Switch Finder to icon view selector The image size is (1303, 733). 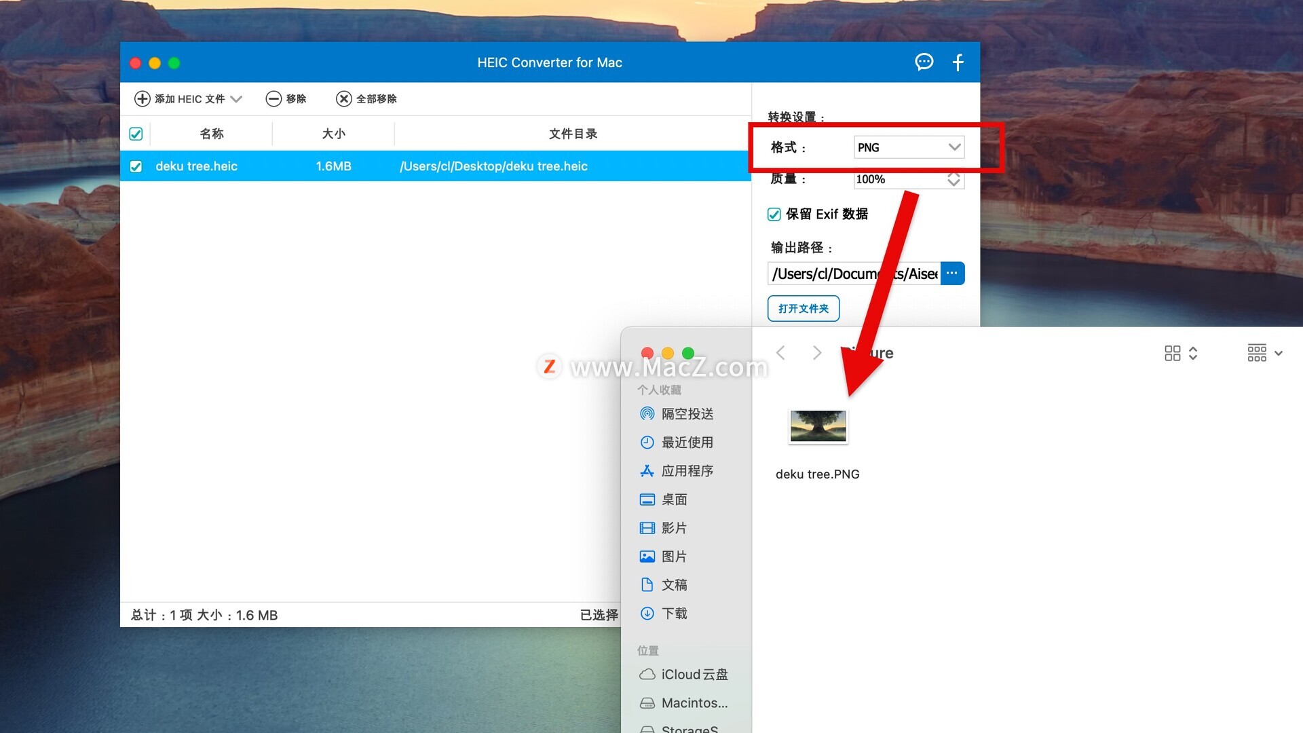click(1181, 353)
